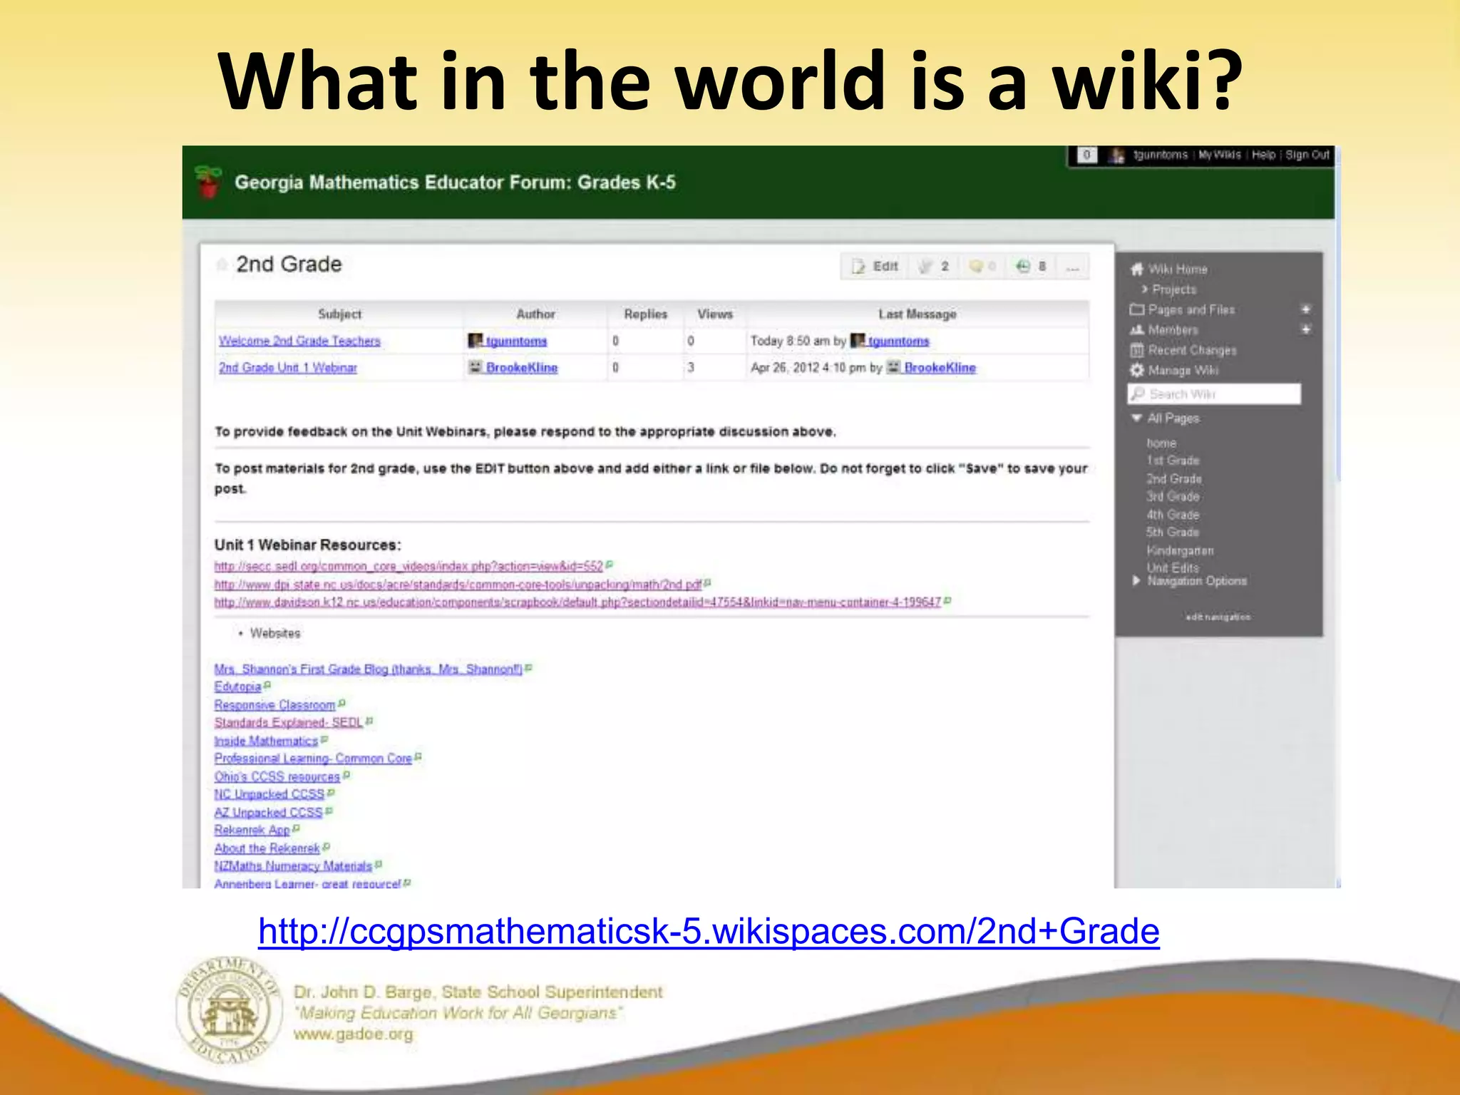Open the page revision history clock icon
This screenshot has width=1460, height=1095.
[1023, 267]
